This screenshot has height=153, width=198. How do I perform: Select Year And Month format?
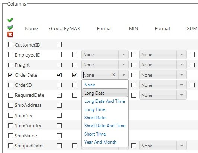tap(105, 142)
